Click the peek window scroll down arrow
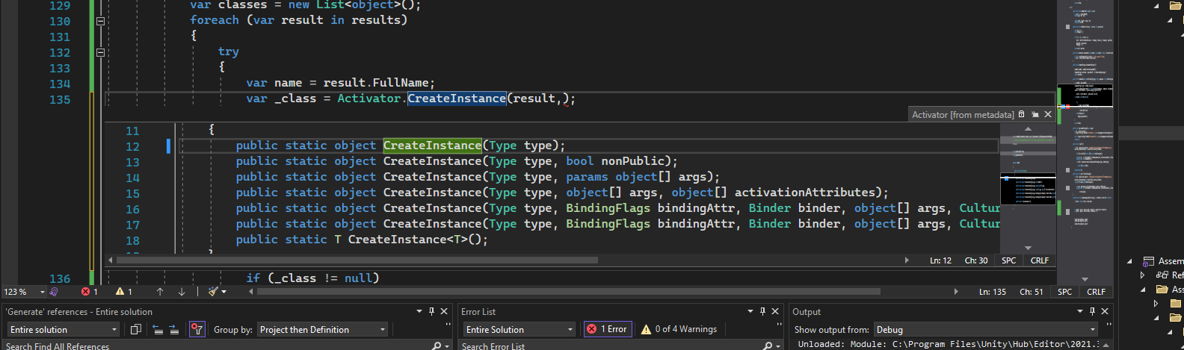Viewport: 1184px width, 350px height. [1028, 248]
